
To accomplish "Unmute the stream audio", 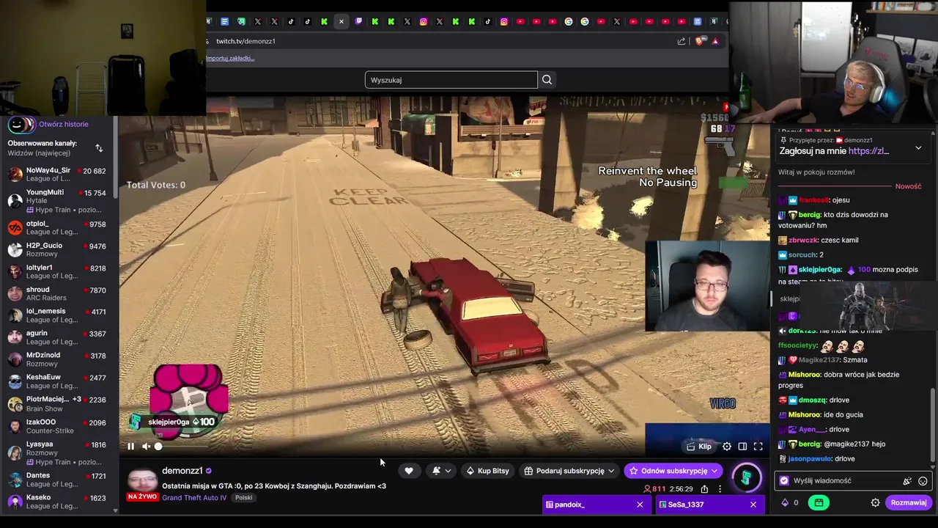I will (146, 446).
